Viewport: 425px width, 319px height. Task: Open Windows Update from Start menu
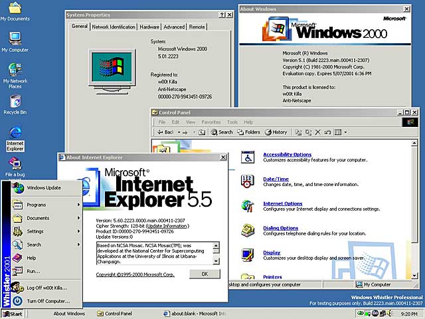tap(46, 188)
